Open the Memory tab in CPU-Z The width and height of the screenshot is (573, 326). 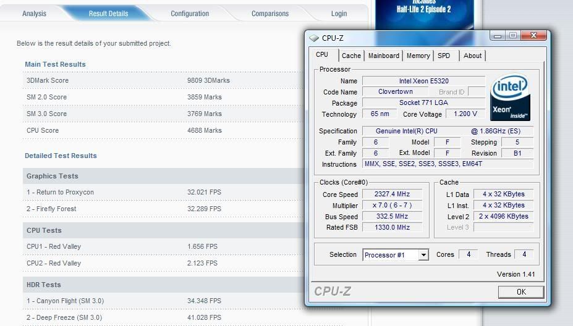pyautogui.click(x=418, y=56)
